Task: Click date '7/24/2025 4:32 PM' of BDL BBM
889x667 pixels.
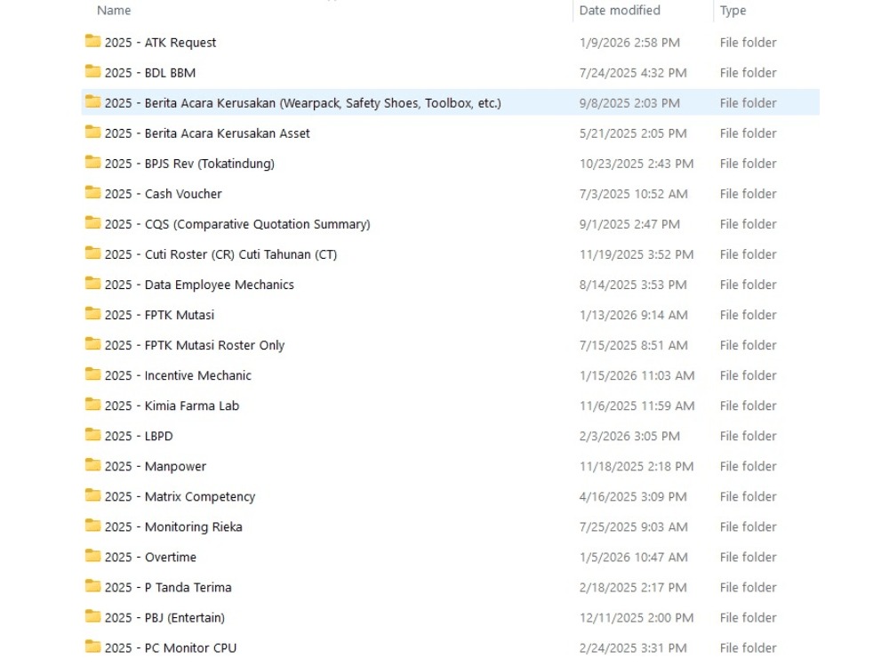Action: (x=633, y=73)
